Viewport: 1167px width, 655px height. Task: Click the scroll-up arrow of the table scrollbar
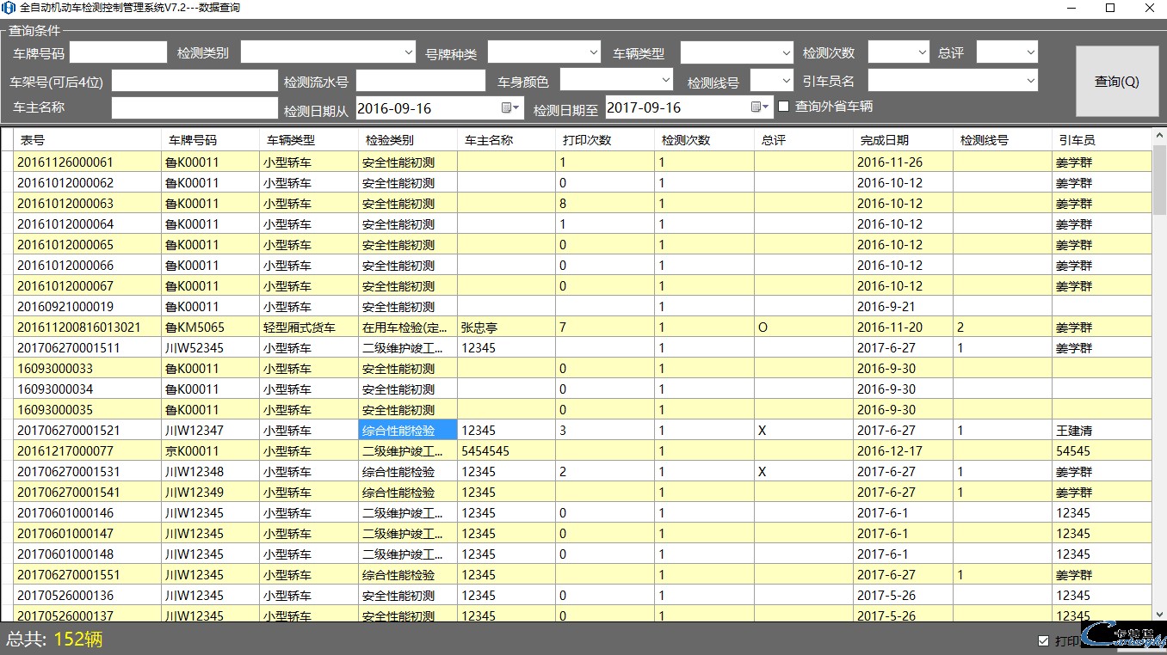tap(1159, 136)
